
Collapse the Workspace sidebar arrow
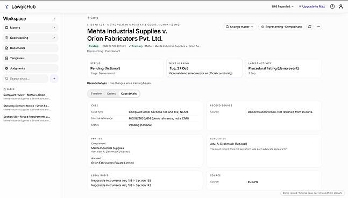pyautogui.click(x=54, y=19)
